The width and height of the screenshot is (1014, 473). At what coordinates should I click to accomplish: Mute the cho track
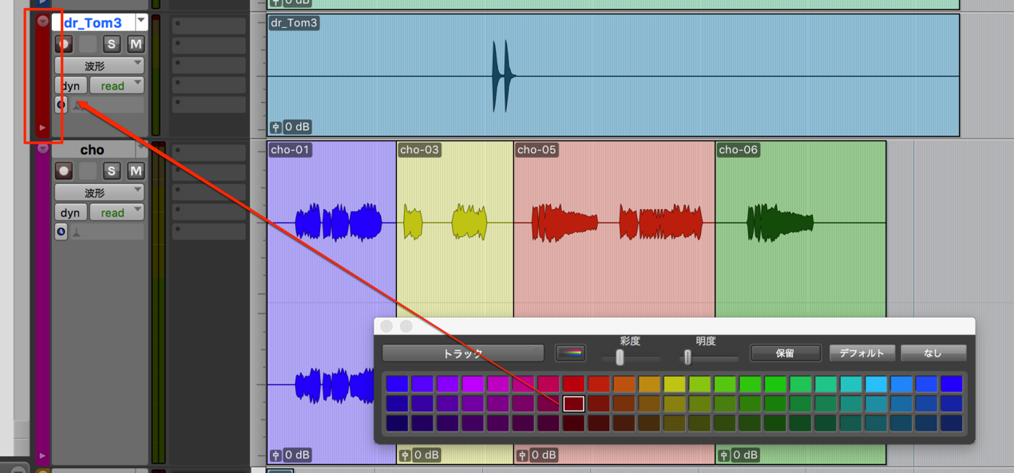136,171
